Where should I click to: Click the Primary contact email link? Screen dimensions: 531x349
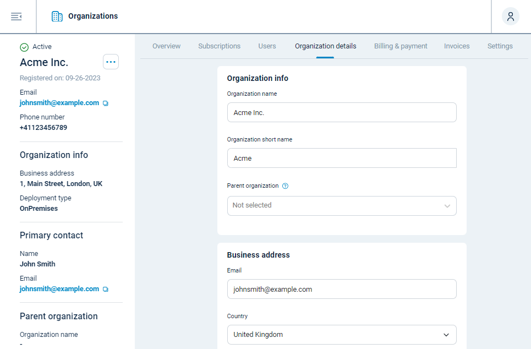click(x=59, y=288)
